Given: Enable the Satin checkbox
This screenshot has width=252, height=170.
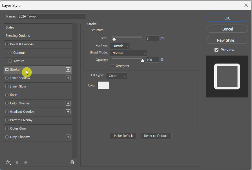Looking at the screenshot, I should (x=7, y=95).
